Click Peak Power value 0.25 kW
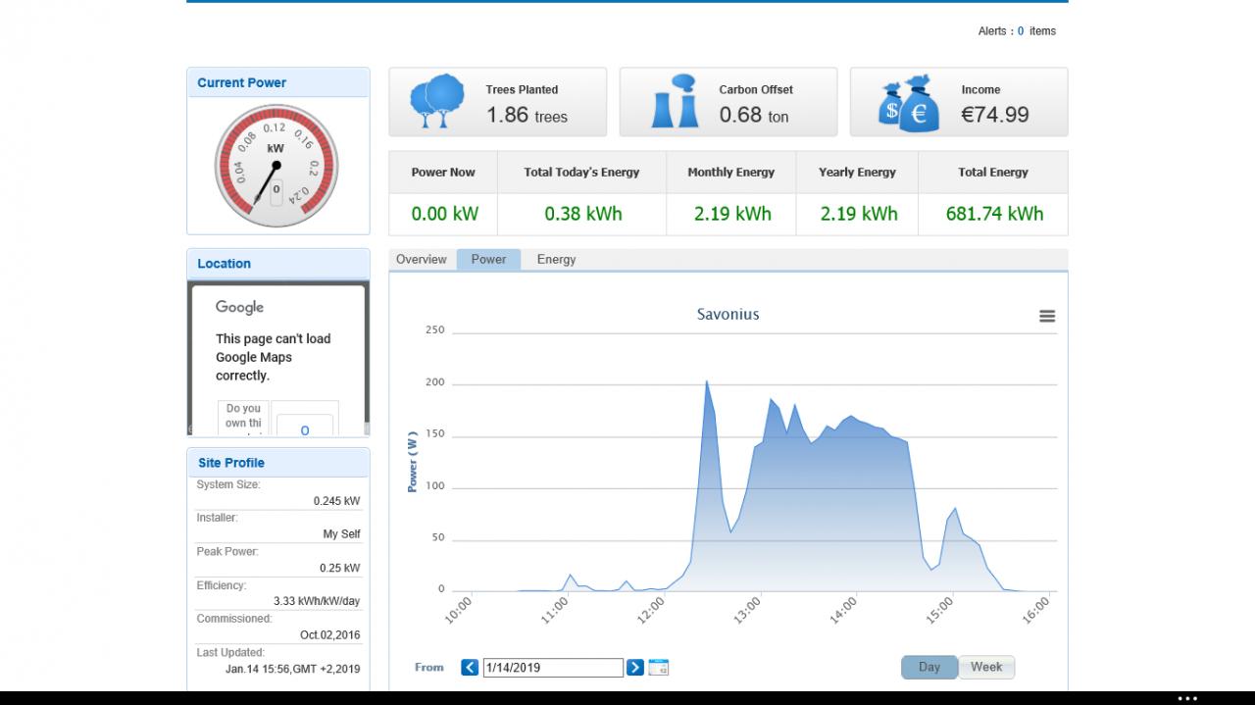This screenshot has height=705, width=1255. [339, 568]
